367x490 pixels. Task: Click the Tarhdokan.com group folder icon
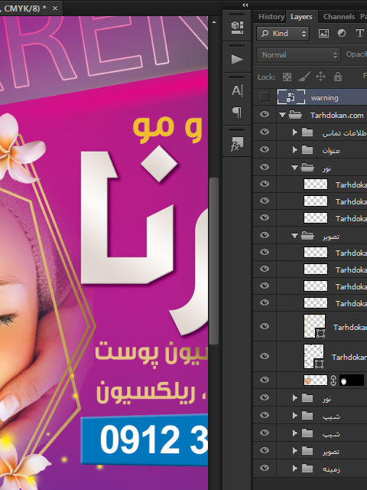pyautogui.click(x=295, y=115)
